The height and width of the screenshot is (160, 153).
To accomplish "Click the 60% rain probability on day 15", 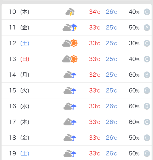I will (134, 91).
